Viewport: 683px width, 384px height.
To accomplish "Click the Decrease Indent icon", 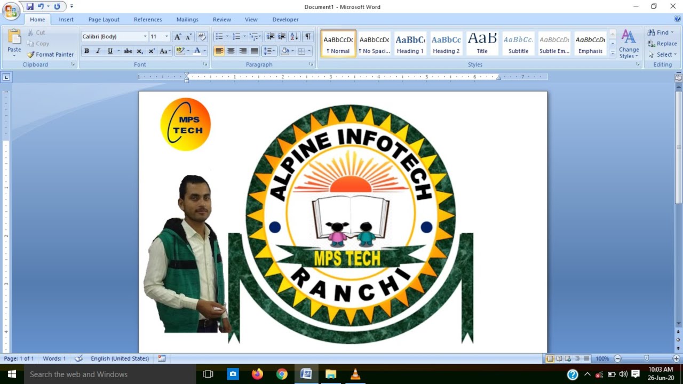I will tap(271, 36).
